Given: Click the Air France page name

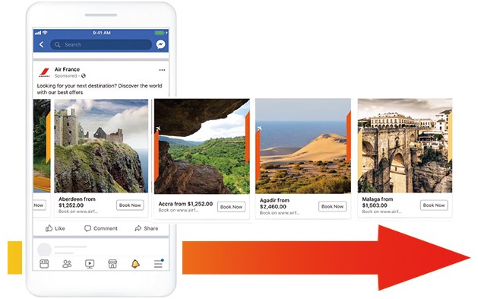Looking at the screenshot, I should [x=67, y=69].
